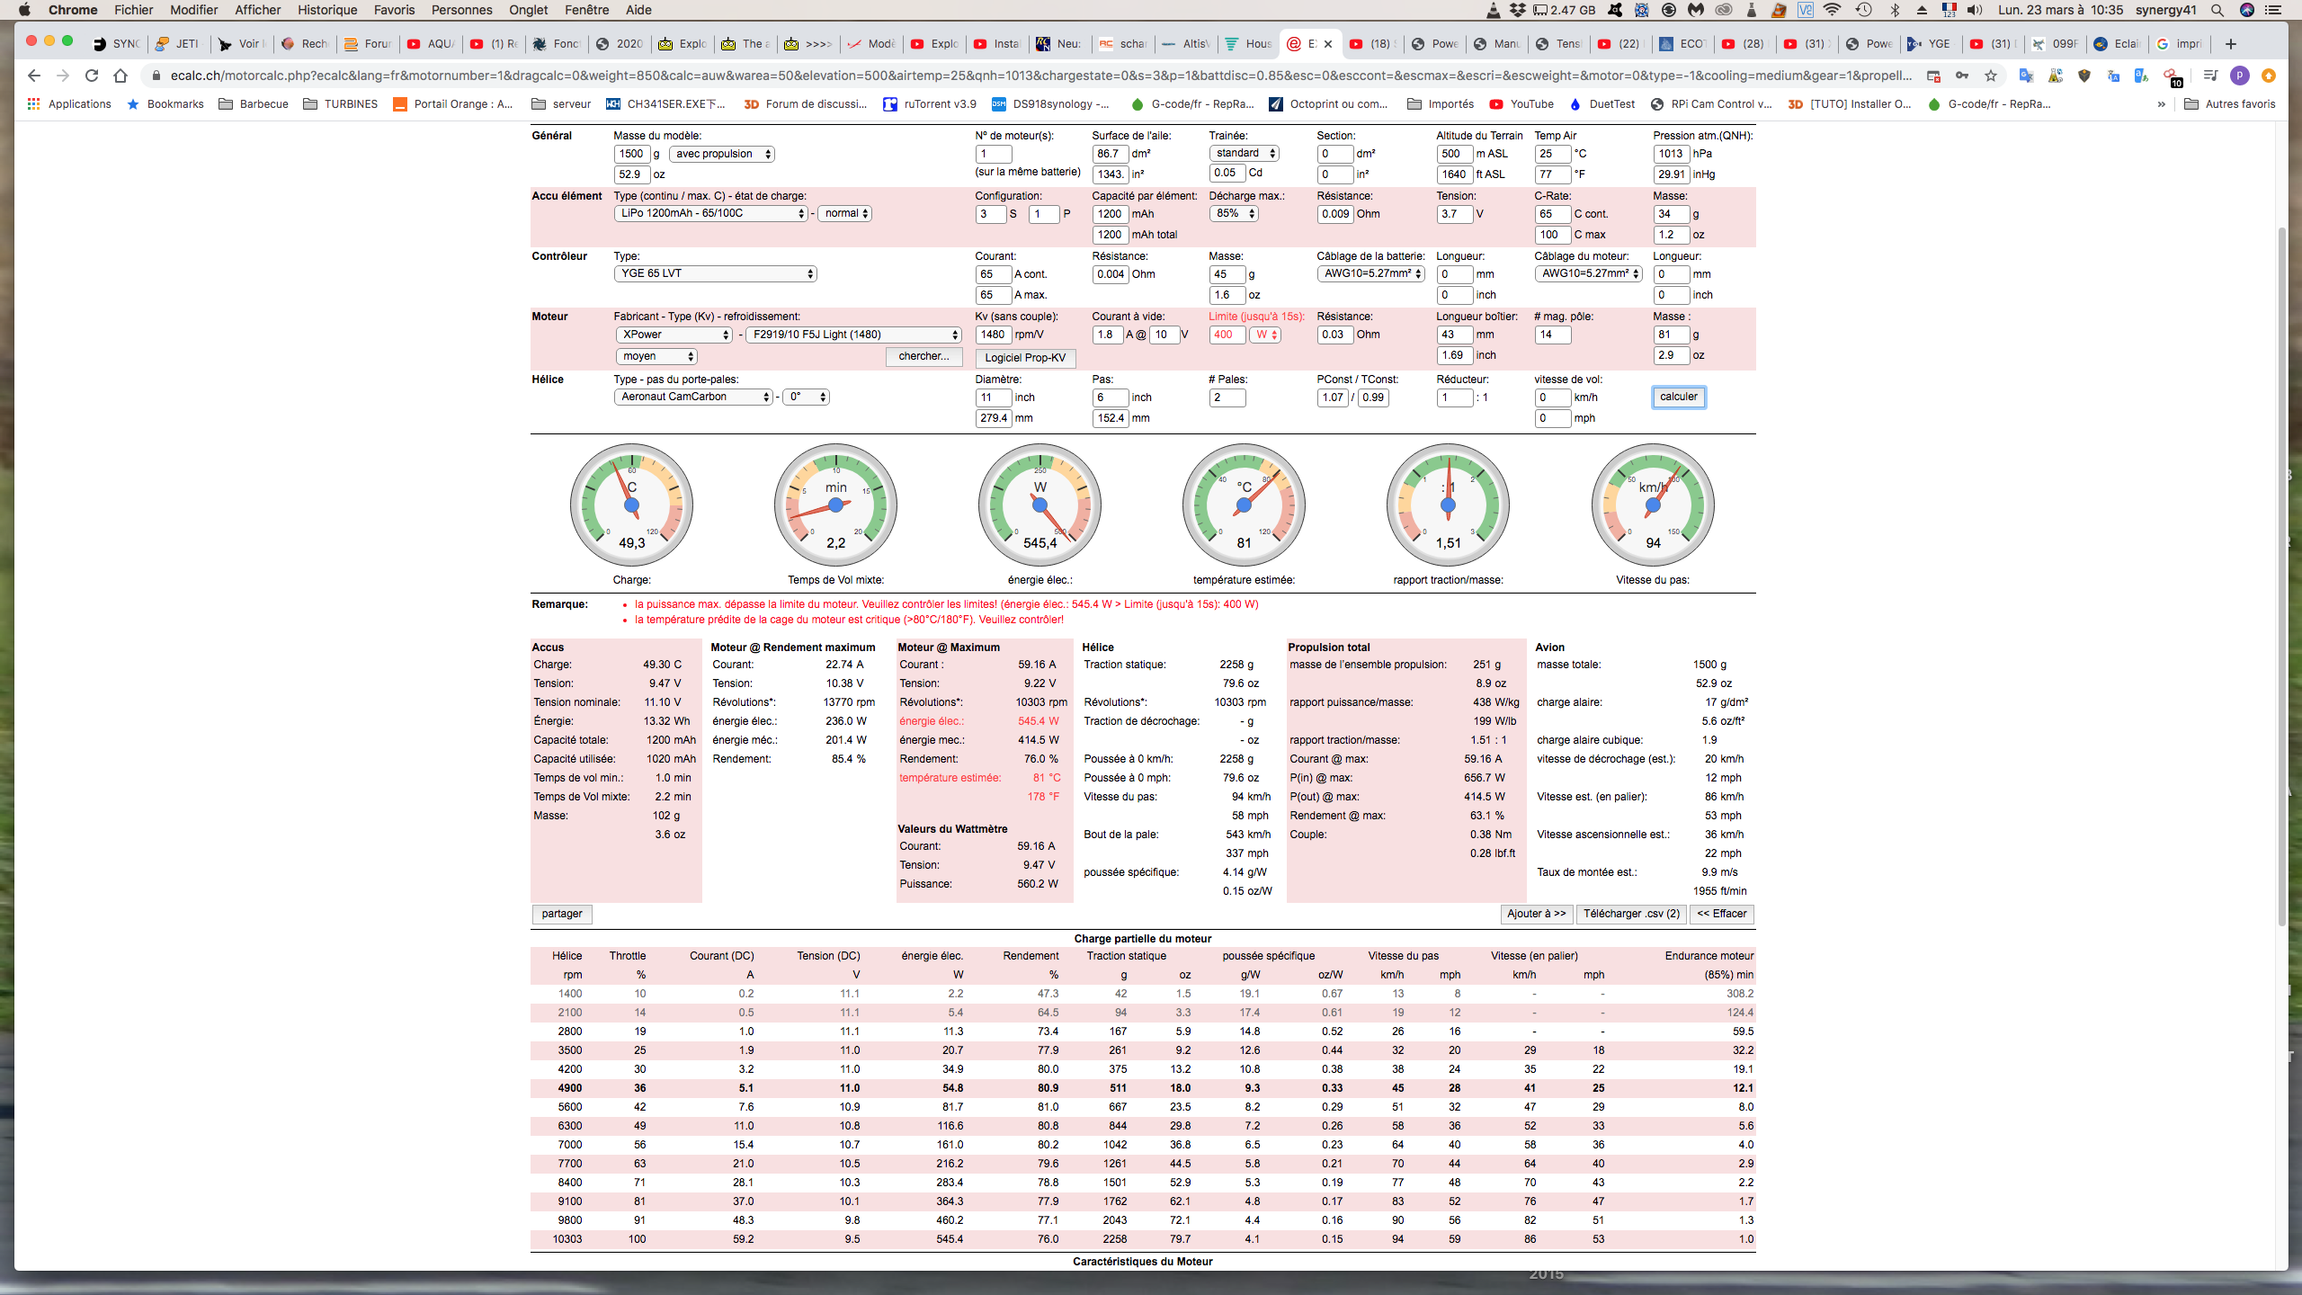Viewport: 2302px width, 1295px height.
Task: Open the LiPo 1200mAh battery type dropdown
Action: (712, 214)
